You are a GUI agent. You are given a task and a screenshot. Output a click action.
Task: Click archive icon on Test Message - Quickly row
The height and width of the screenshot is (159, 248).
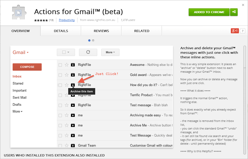click(x=73, y=136)
